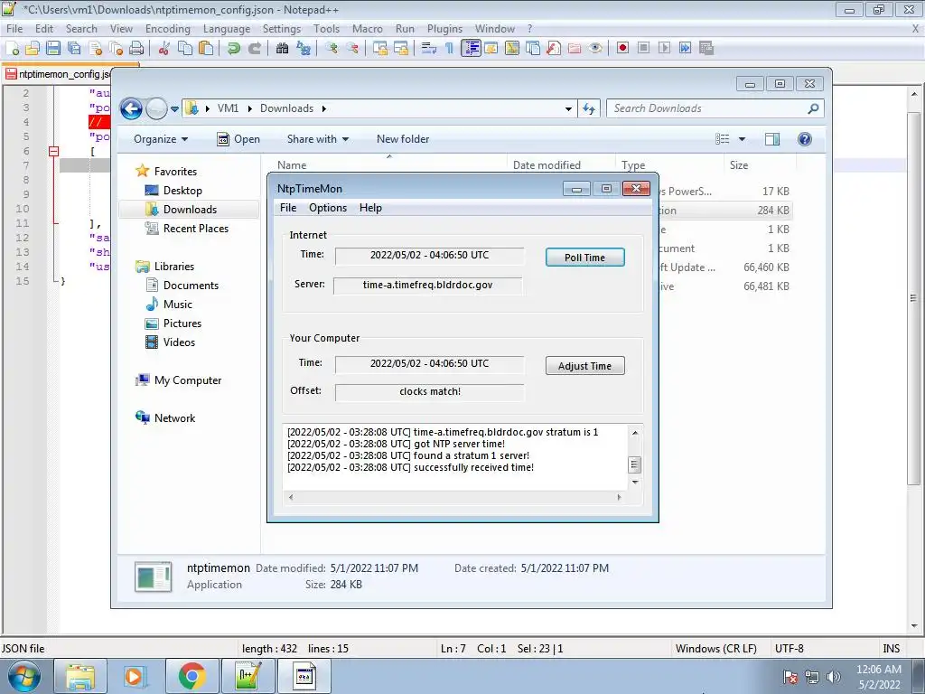Click the Paste clipboard icon in Notepad++

pyautogui.click(x=206, y=48)
